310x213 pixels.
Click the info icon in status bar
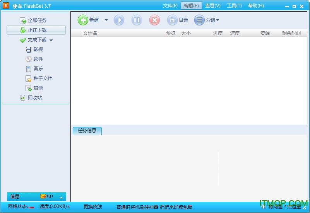264,207
